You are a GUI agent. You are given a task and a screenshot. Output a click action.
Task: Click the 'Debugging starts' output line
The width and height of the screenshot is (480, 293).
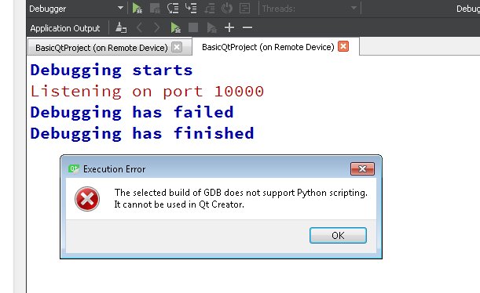point(112,71)
